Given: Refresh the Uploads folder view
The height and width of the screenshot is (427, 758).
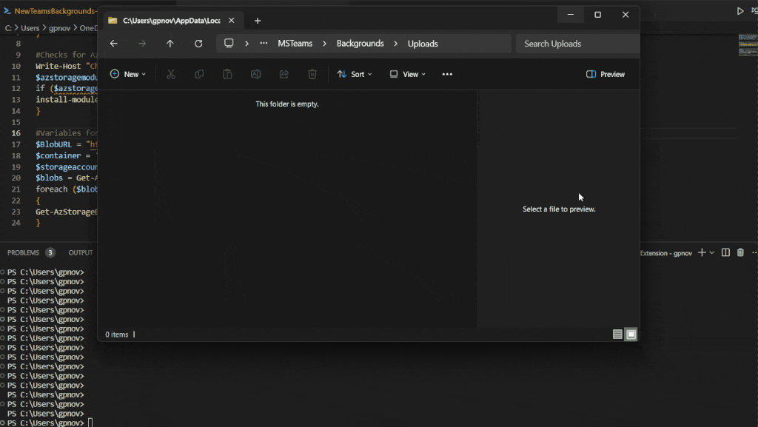Looking at the screenshot, I should [x=198, y=44].
